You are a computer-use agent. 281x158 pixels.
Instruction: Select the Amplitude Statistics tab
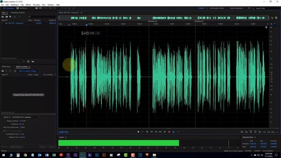18,13
